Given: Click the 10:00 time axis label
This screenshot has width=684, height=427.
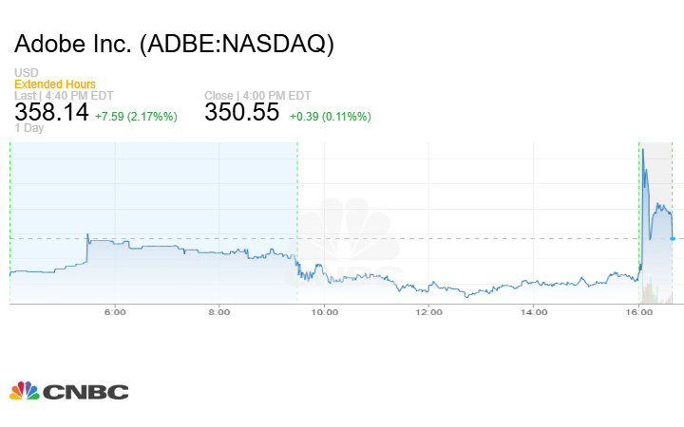Looking at the screenshot, I should pyautogui.click(x=325, y=311).
